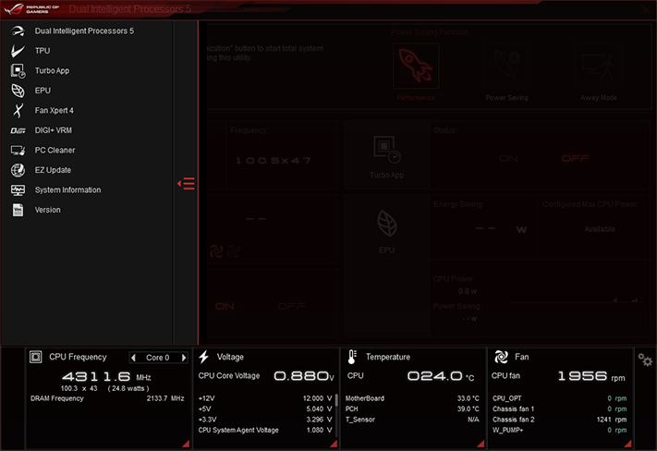657x451 pixels.
Task: Click the DIGI+ VRM sidebar icon
Action: pos(18,131)
